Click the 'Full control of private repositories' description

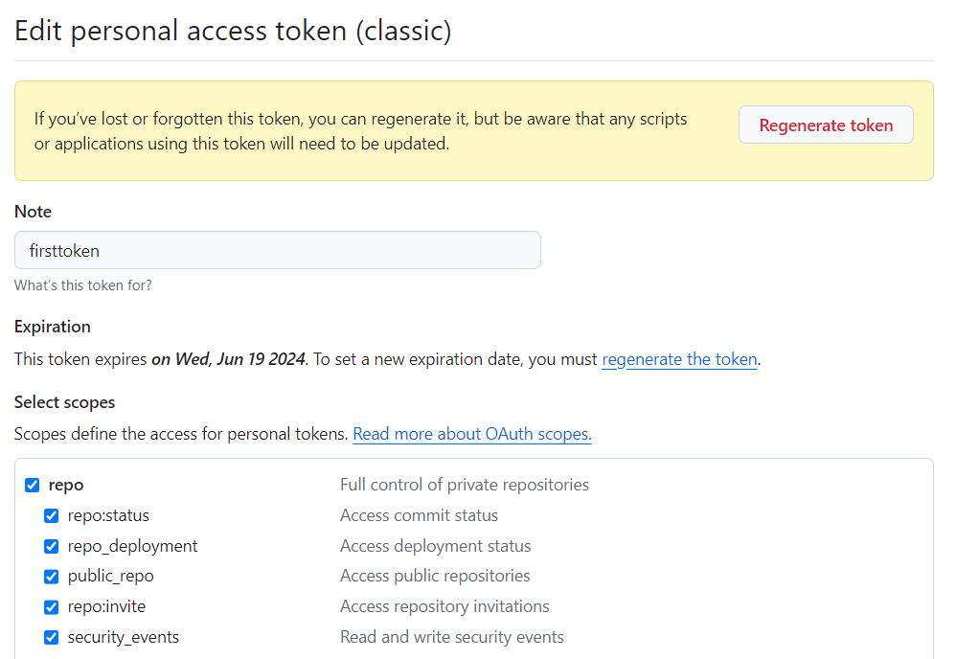pyautogui.click(x=464, y=485)
